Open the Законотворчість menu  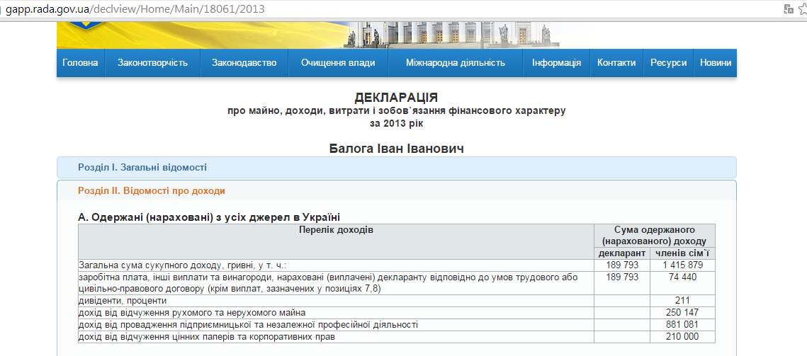pos(152,62)
